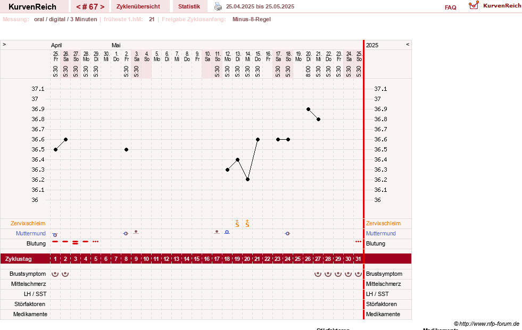The image size is (522, 330).
Task: Click cervical mucus S+ symbol on day 19
Action: coord(237,223)
